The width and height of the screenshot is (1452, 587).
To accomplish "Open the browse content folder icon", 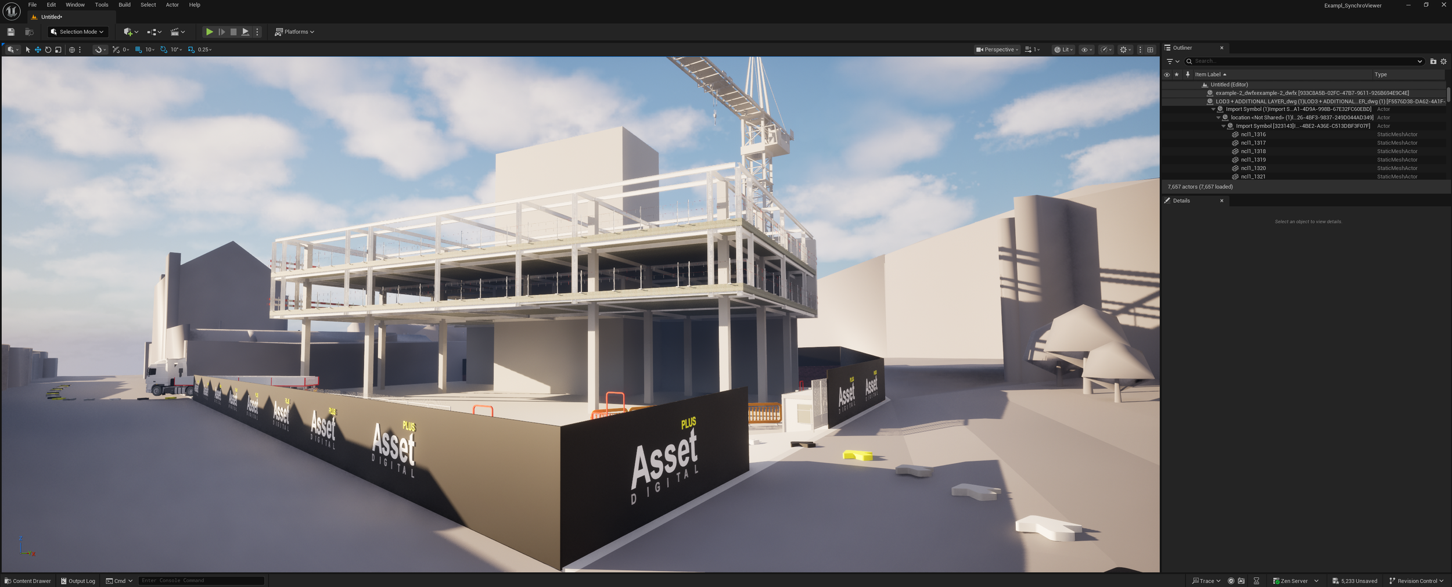I will [29, 32].
